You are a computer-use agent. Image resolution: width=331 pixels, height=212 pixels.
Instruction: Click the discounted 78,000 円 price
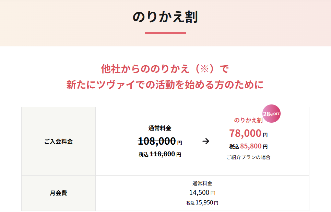248,133
